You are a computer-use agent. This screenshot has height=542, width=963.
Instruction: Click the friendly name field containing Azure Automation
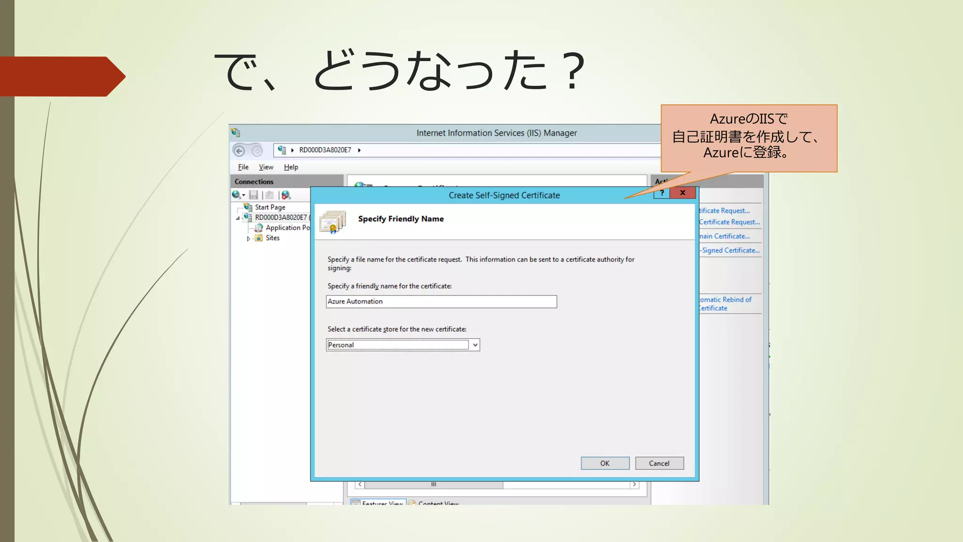tap(442, 302)
